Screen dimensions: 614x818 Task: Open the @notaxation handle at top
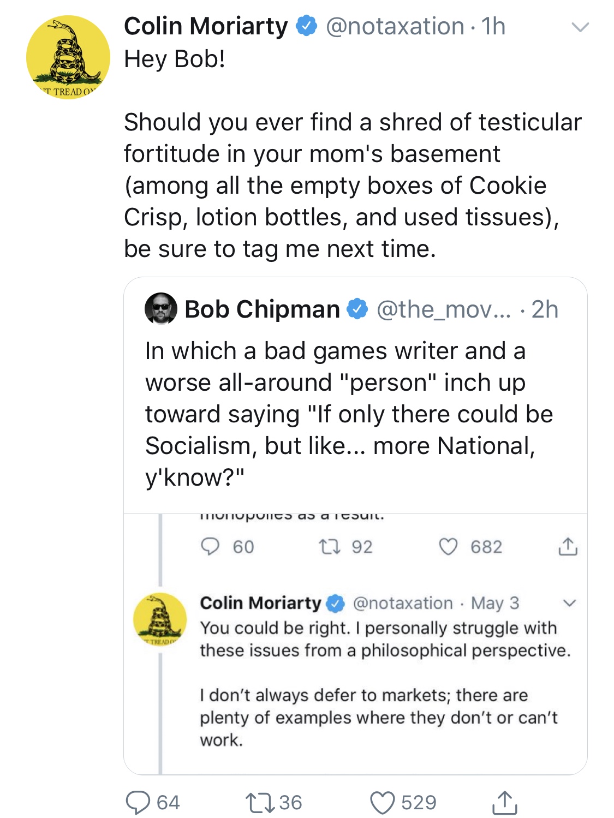coord(395,26)
